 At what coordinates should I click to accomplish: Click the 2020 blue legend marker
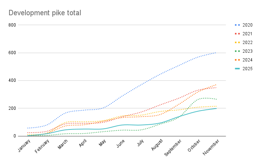(238, 25)
